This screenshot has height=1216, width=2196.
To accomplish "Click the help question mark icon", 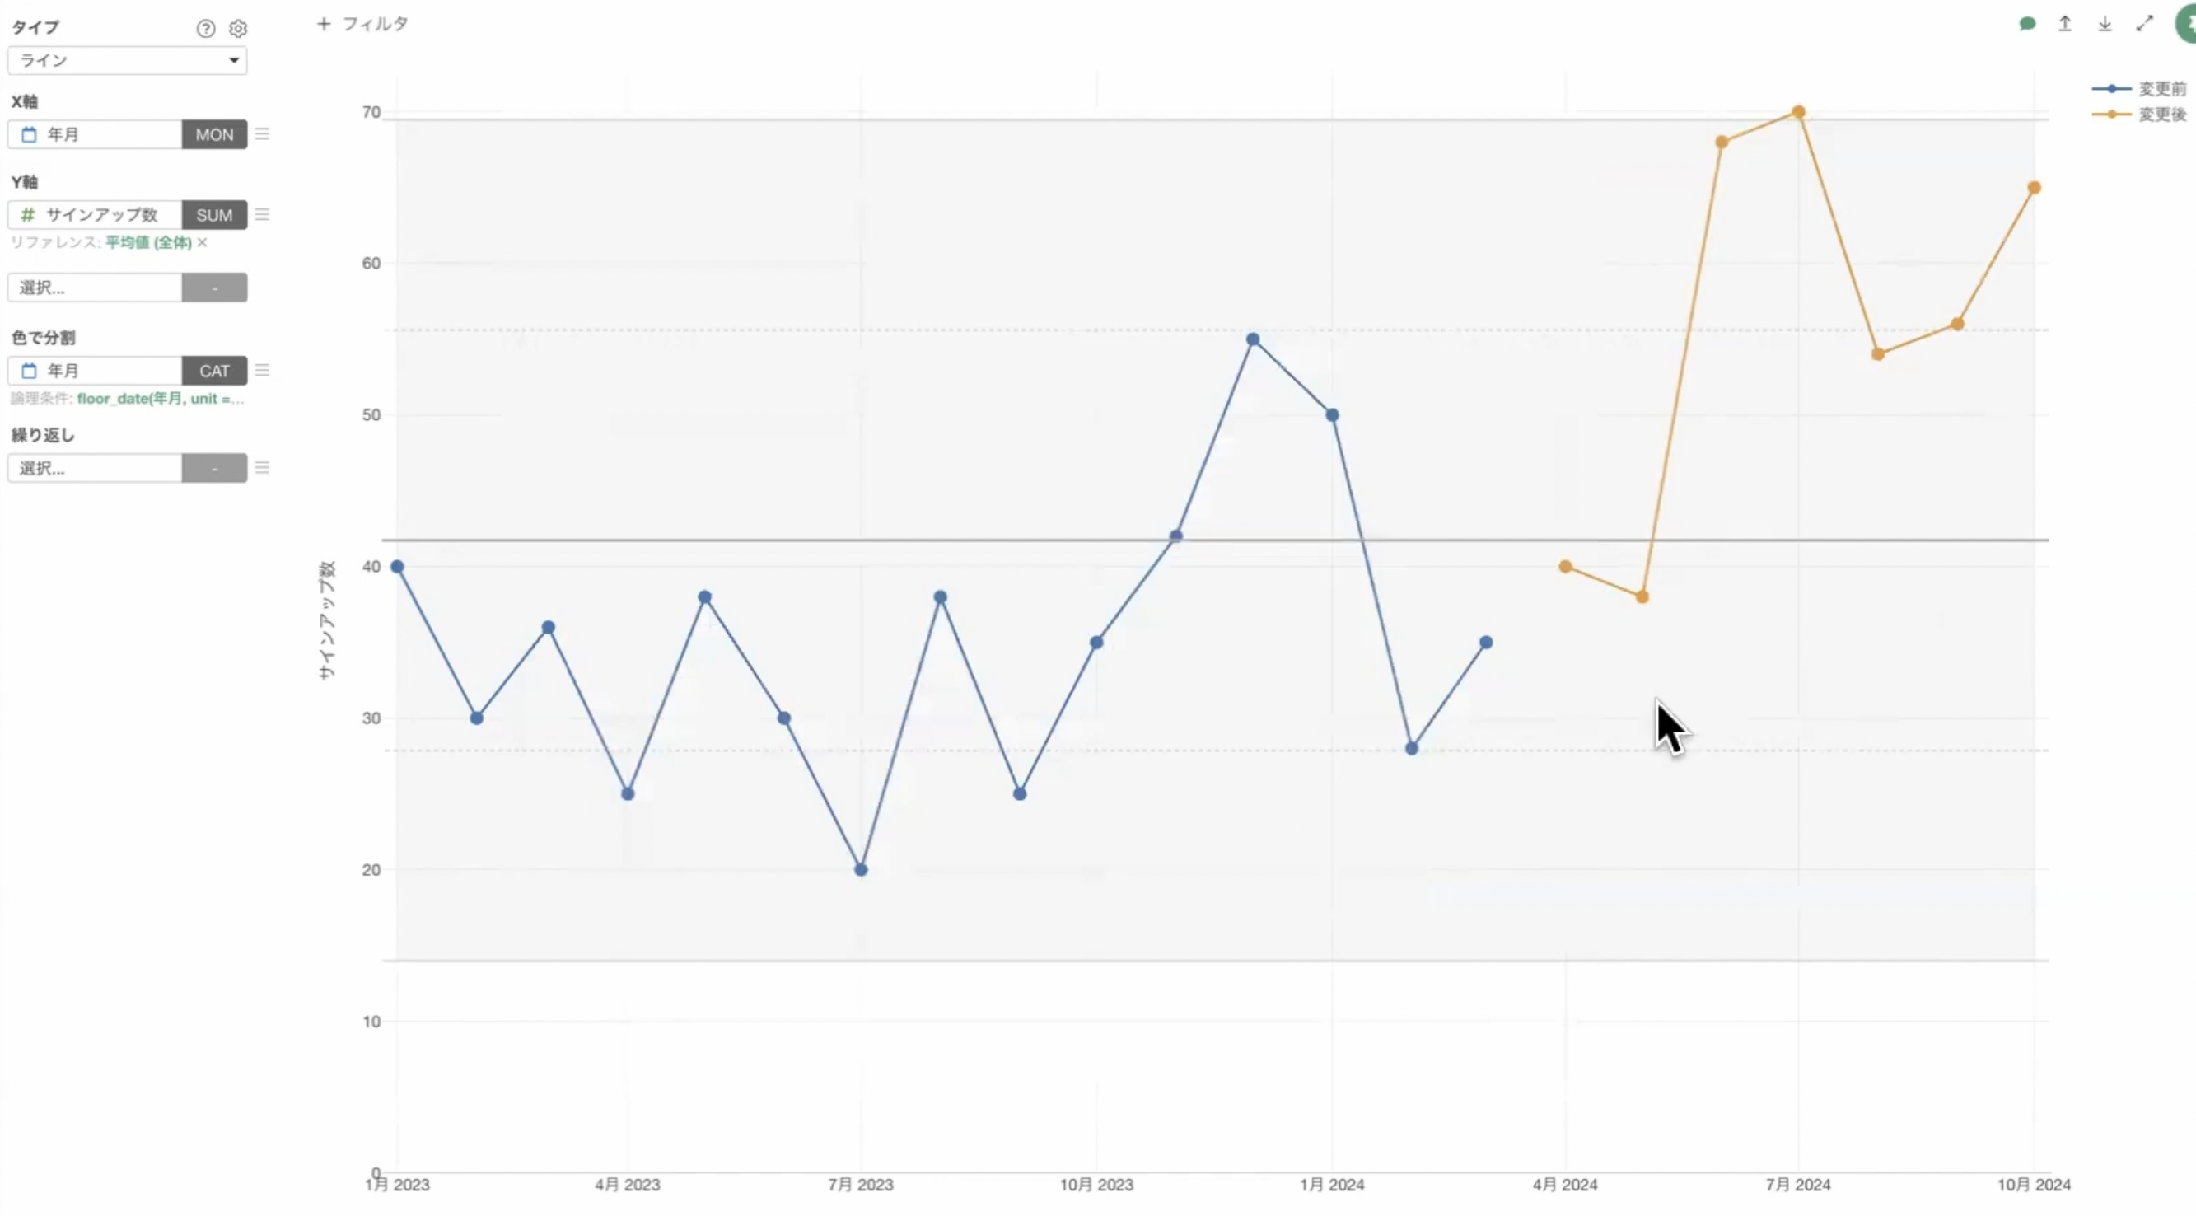I will tap(205, 28).
